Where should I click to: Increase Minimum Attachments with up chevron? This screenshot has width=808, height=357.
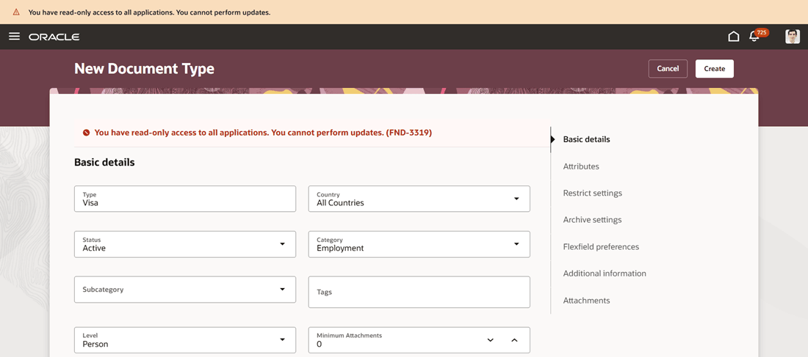513,340
